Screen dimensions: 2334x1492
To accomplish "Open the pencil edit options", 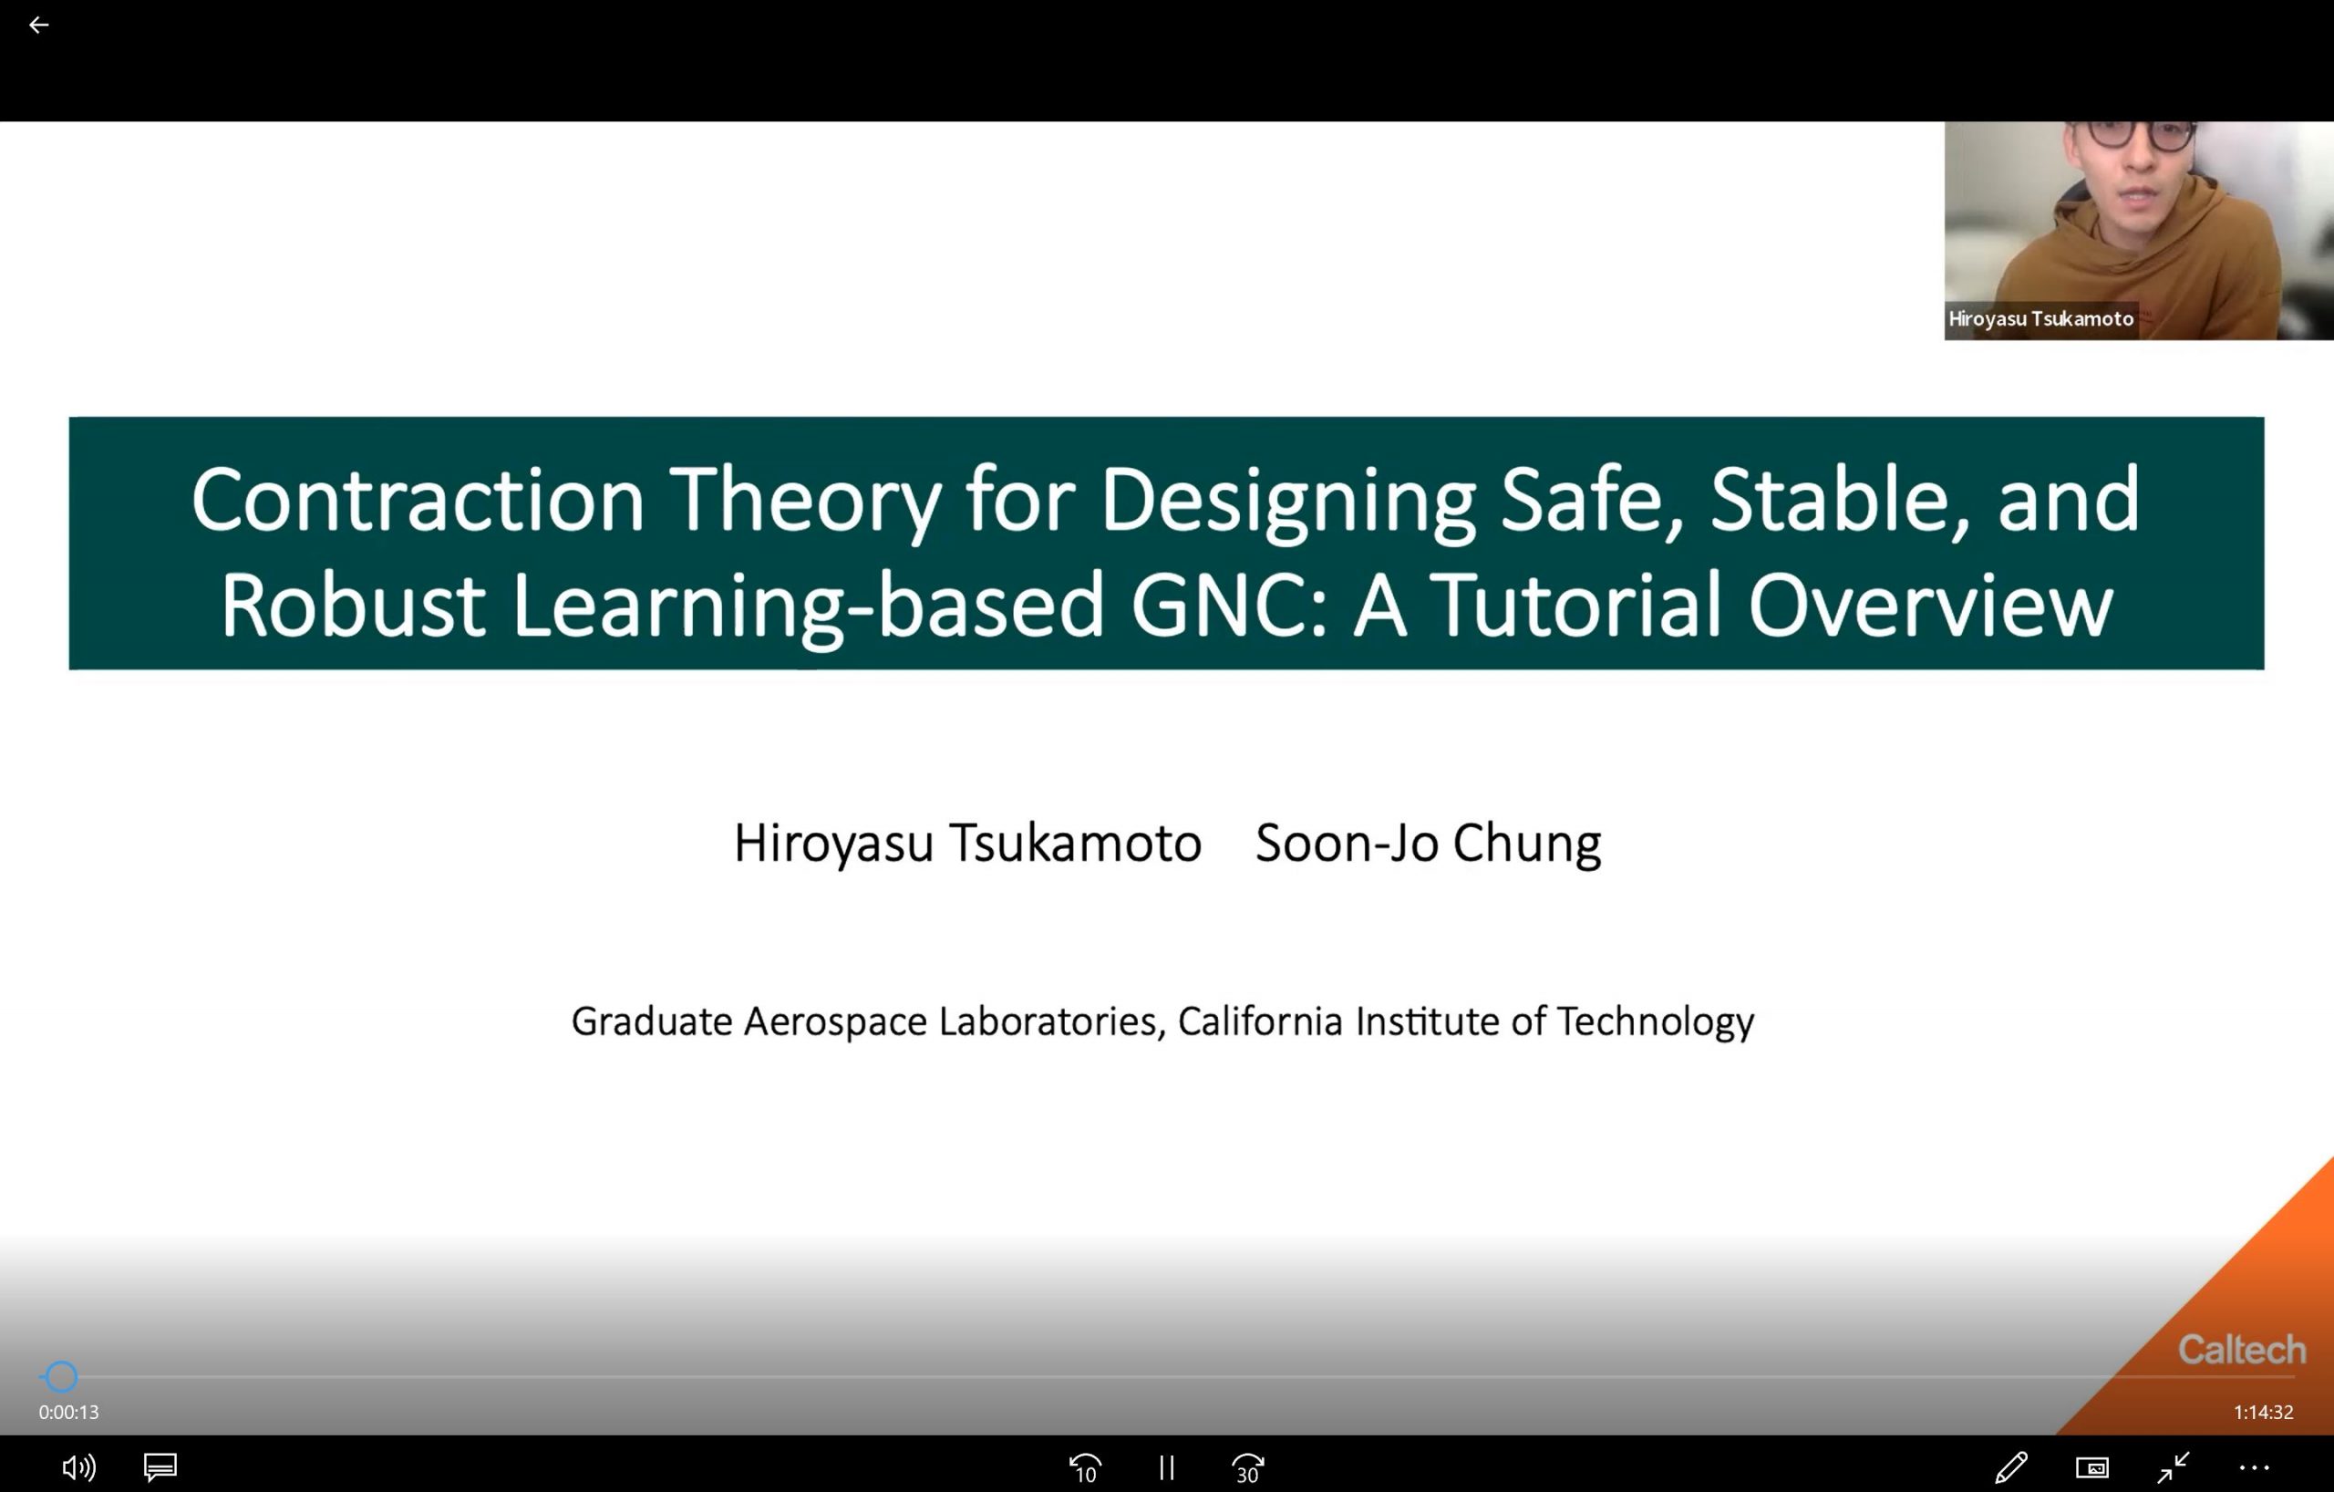I will pos(2011,1466).
